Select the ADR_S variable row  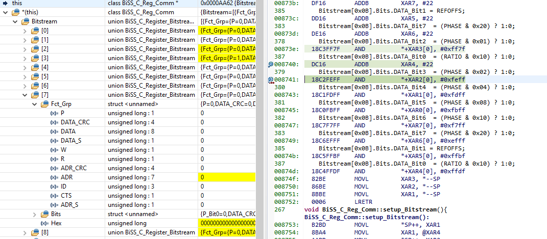pyautogui.click(x=128, y=205)
